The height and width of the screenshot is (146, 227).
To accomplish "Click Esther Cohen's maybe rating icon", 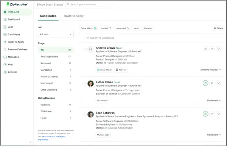I will [212, 83].
